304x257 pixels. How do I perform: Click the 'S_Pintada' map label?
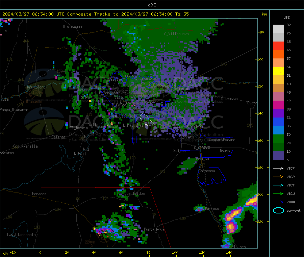(x=90, y=98)
